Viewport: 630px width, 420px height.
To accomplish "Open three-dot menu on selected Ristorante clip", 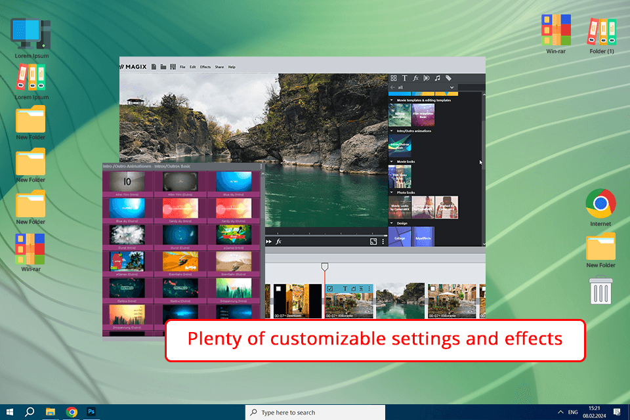I will pos(369,289).
